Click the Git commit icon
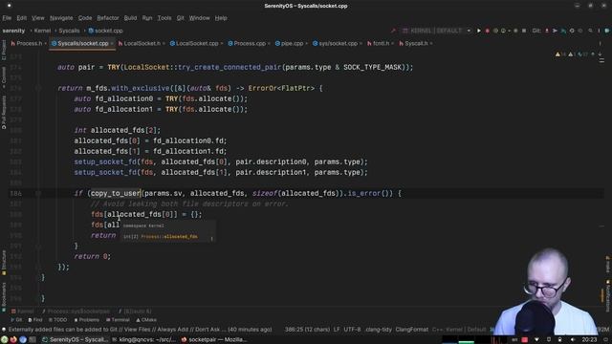The width and height of the screenshot is (612, 344). (555, 31)
